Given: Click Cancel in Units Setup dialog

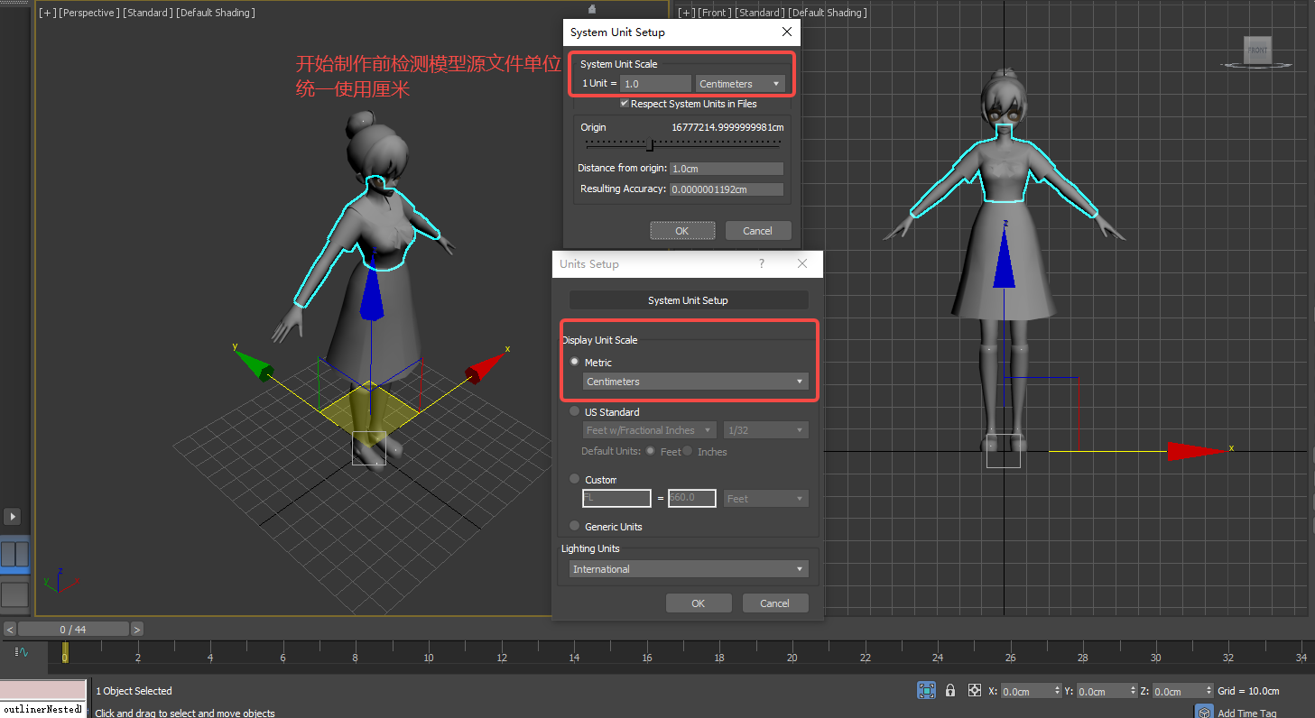Looking at the screenshot, I should click(775, 603).
